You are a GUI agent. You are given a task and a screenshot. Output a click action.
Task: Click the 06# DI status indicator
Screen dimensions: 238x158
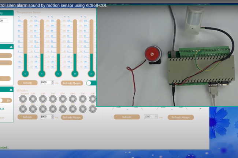tap(72, 99)
